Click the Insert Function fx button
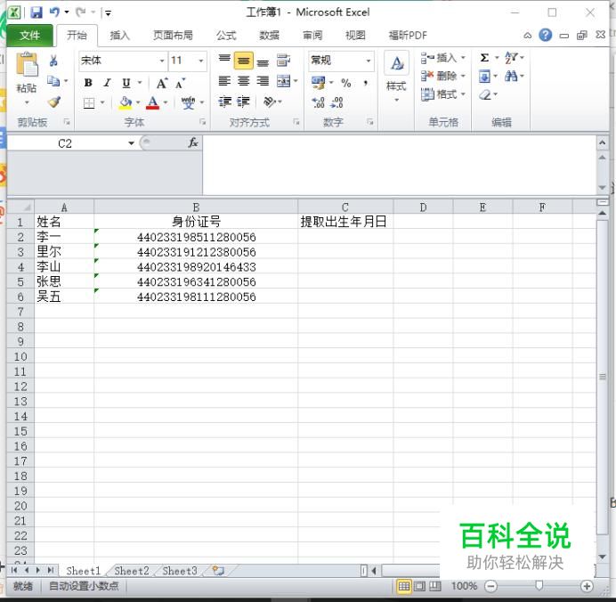 [x=193, y=143]
